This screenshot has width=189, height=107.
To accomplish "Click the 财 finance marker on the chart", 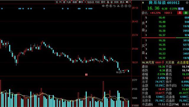I will (86, 75).
